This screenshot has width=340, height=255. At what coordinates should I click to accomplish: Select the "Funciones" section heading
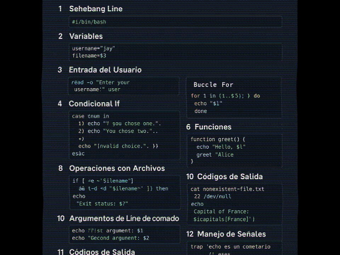213,127
